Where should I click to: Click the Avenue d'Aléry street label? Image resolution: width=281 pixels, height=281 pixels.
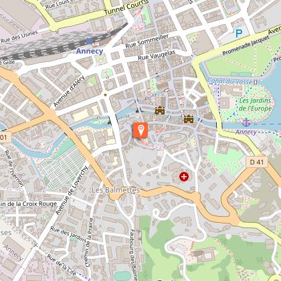[x=69, y=91]
